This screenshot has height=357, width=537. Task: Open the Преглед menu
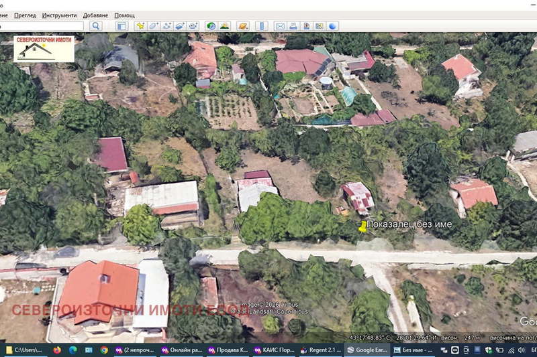(x=25, y=15)
